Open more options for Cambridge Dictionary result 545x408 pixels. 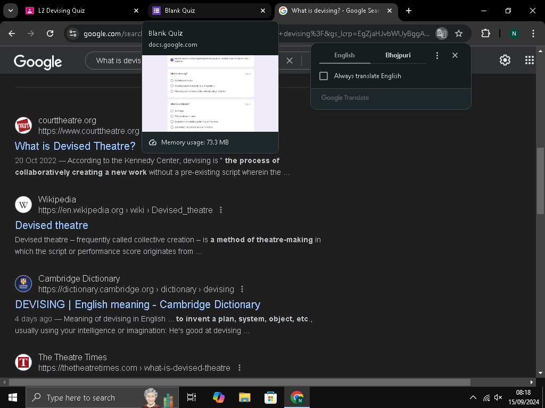(x=242, y=289)
